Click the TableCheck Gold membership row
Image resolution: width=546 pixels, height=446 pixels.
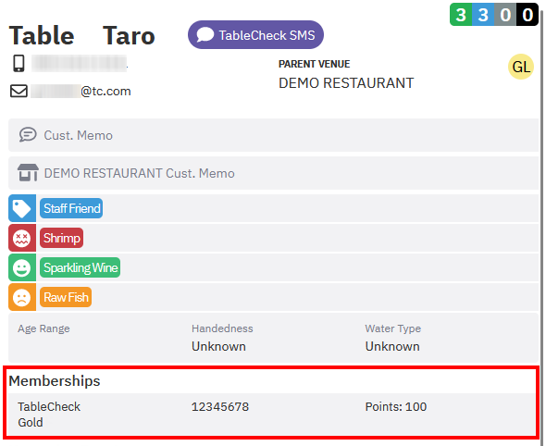coord(271,415)
